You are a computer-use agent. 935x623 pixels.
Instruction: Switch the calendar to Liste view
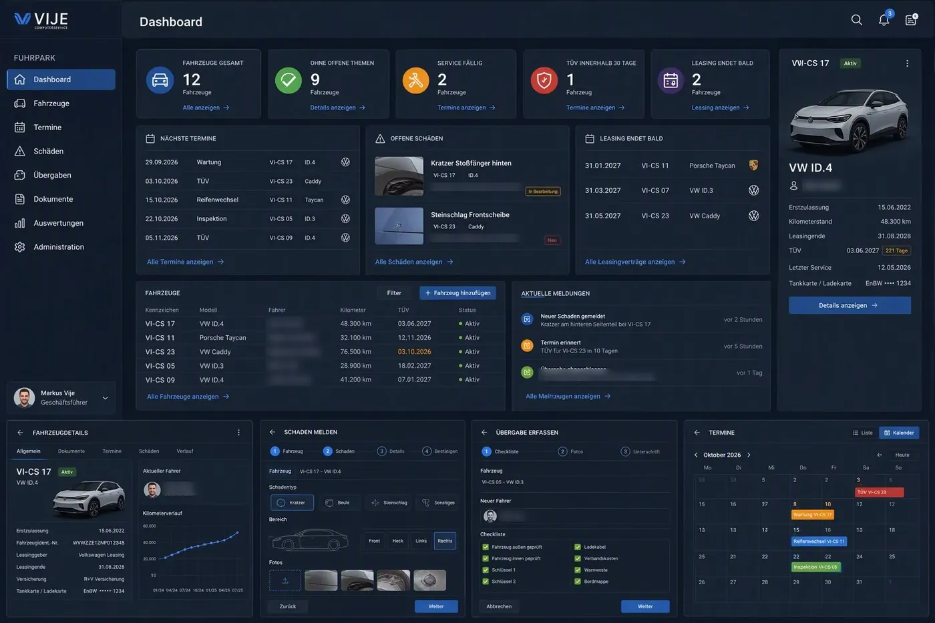863,433
